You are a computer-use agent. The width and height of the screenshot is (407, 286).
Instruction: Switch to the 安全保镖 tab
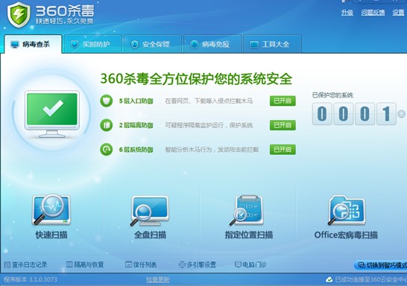153,44
